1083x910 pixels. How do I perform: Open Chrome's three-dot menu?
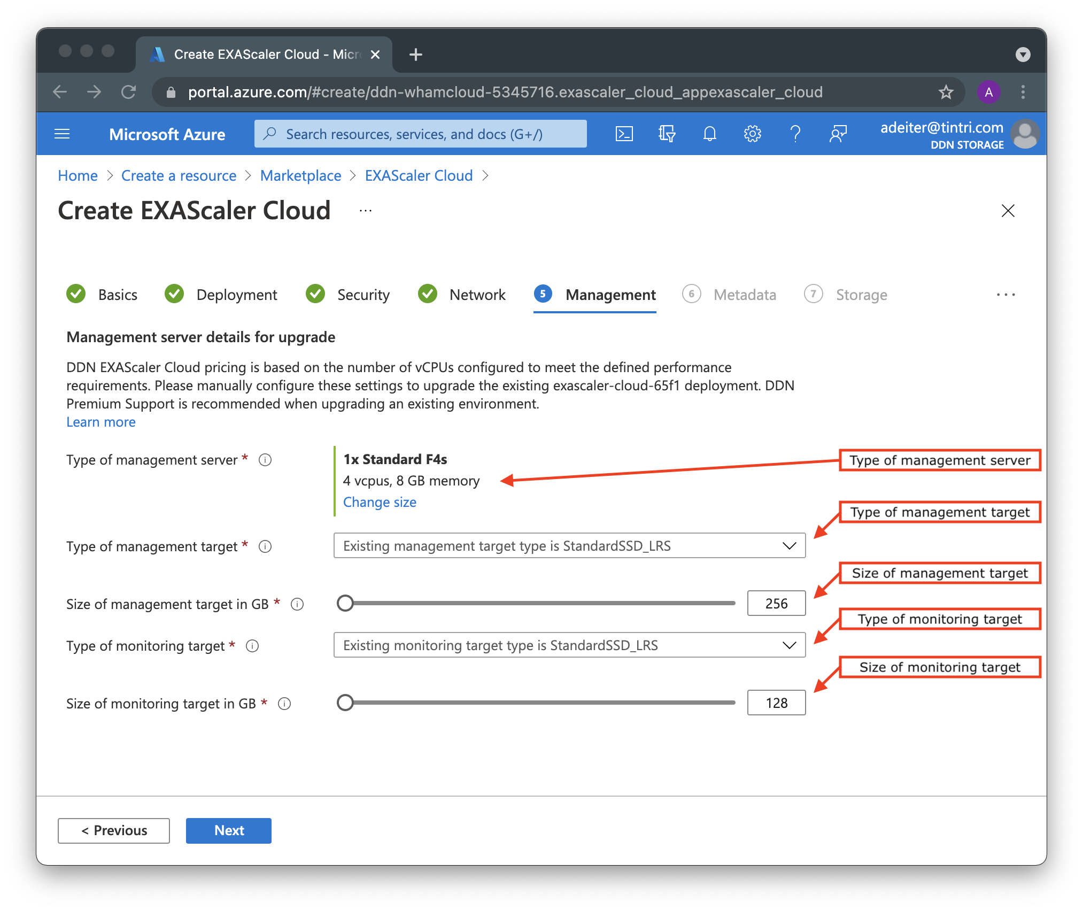(1023, 92)
